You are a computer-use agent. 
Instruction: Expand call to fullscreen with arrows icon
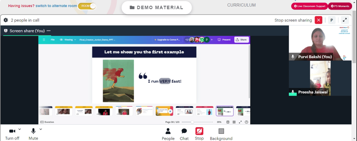[x=345, y=20]
